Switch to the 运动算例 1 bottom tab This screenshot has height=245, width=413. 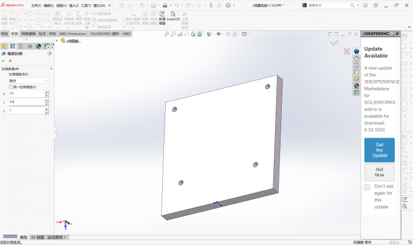(x=56, y=237)
